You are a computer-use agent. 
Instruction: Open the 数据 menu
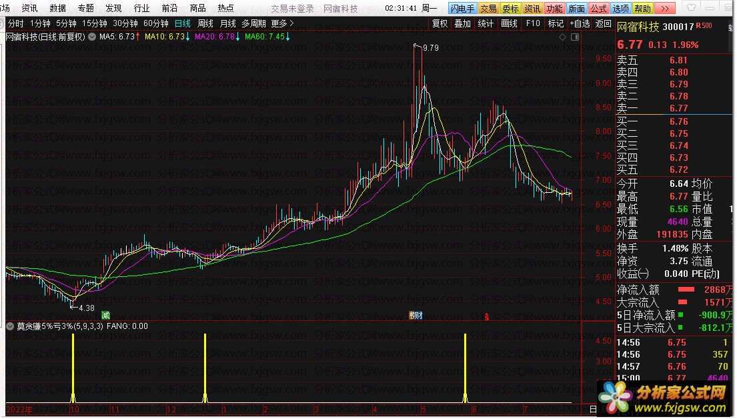[58, 8]
